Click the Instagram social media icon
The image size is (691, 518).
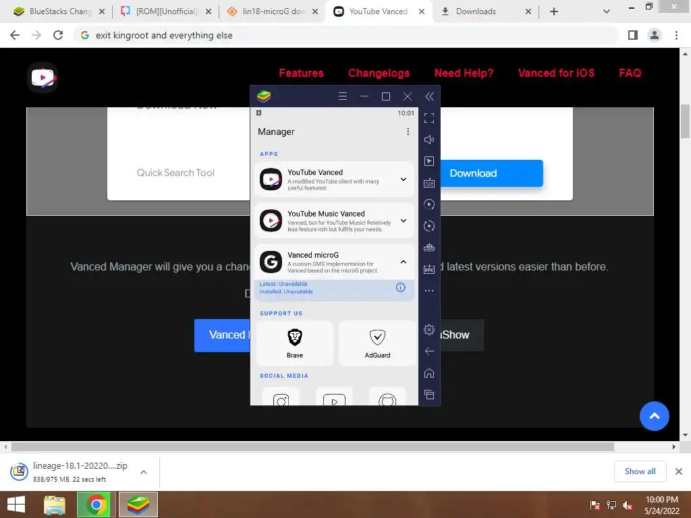(281, 397)
